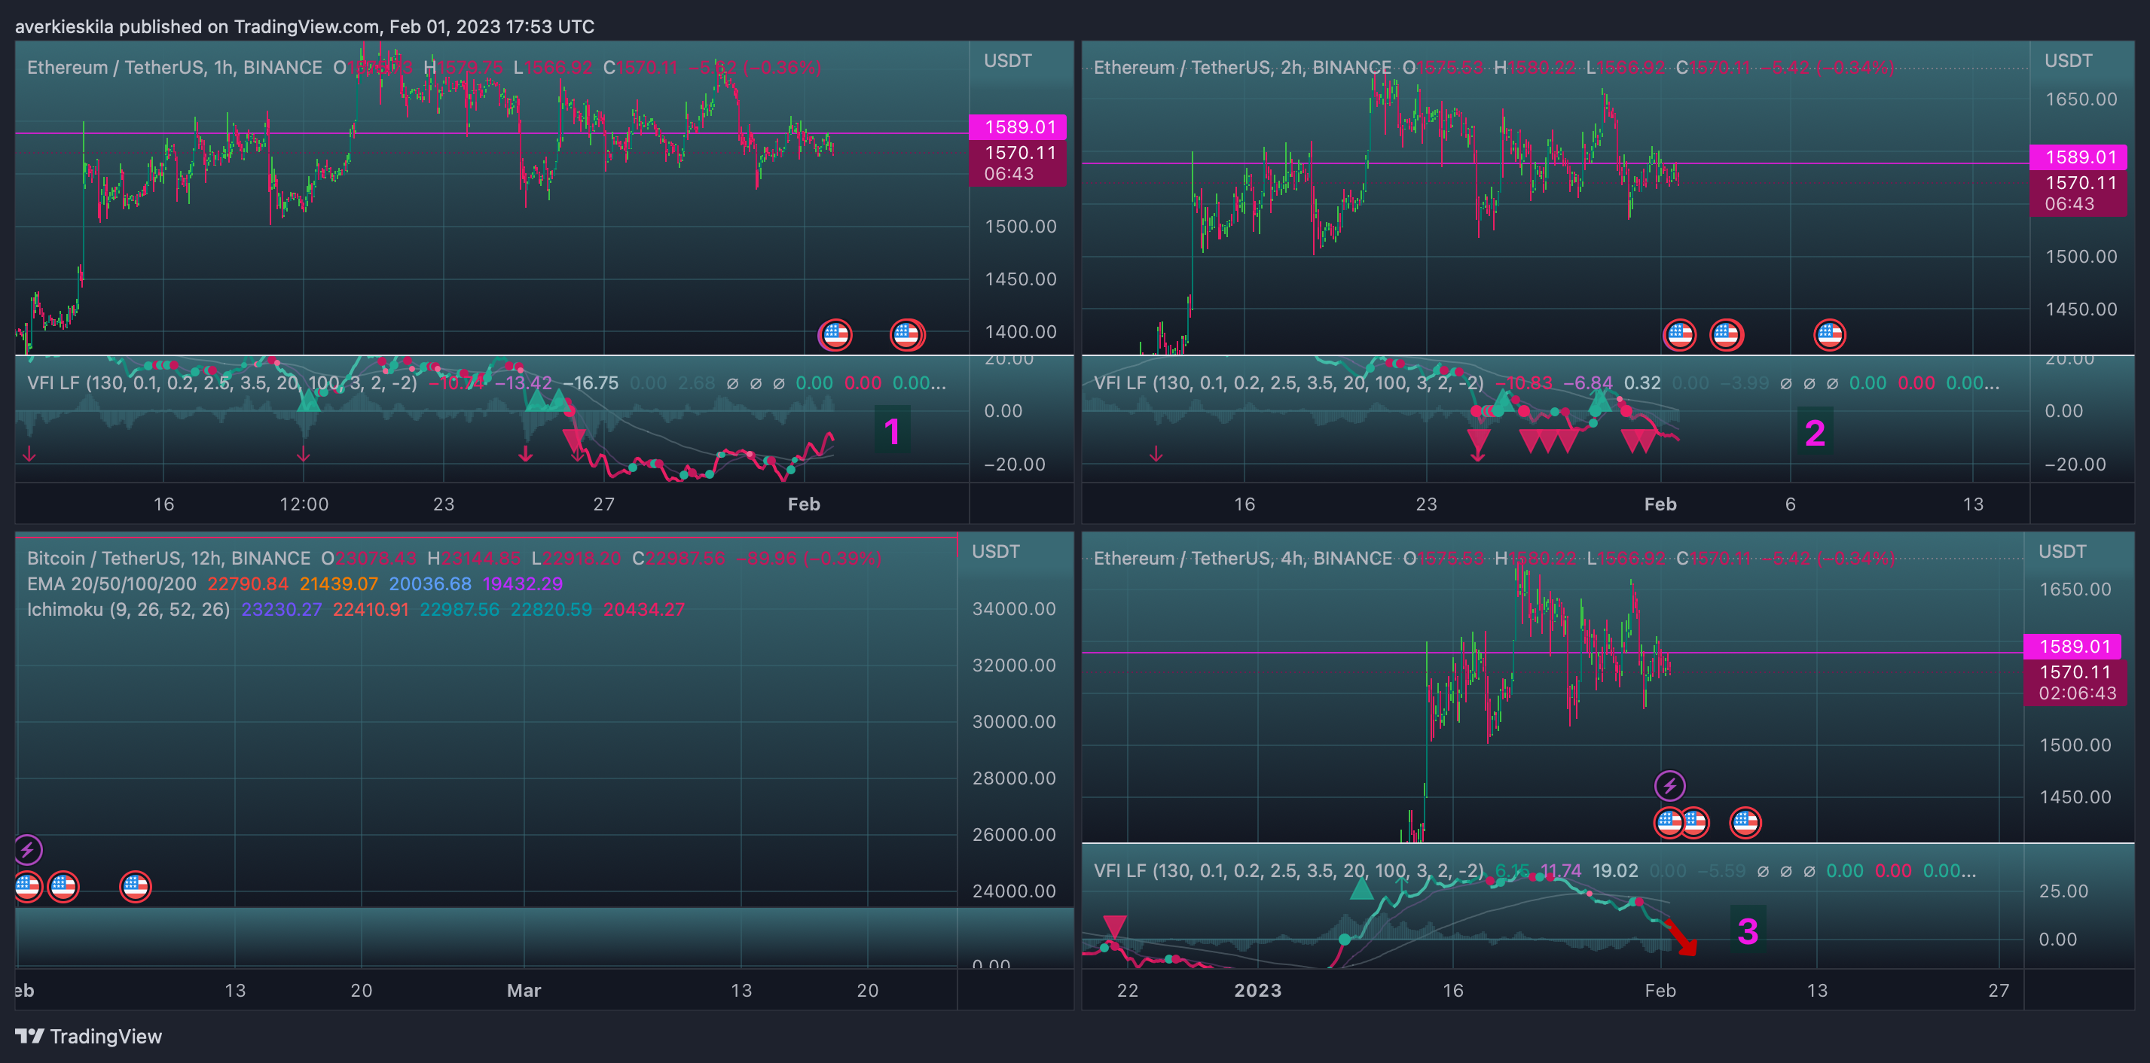This screenshot has height=1063, width=2150.
Task: Click the Ethereum / TetherUS, 2h, BINANCE title
Action: click(x=1243, y=68)
